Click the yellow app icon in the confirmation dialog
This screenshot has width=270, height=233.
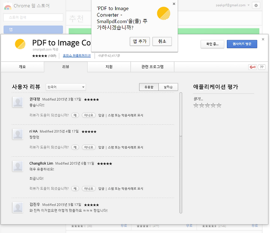pyautogui.click(x=163, y=13)
